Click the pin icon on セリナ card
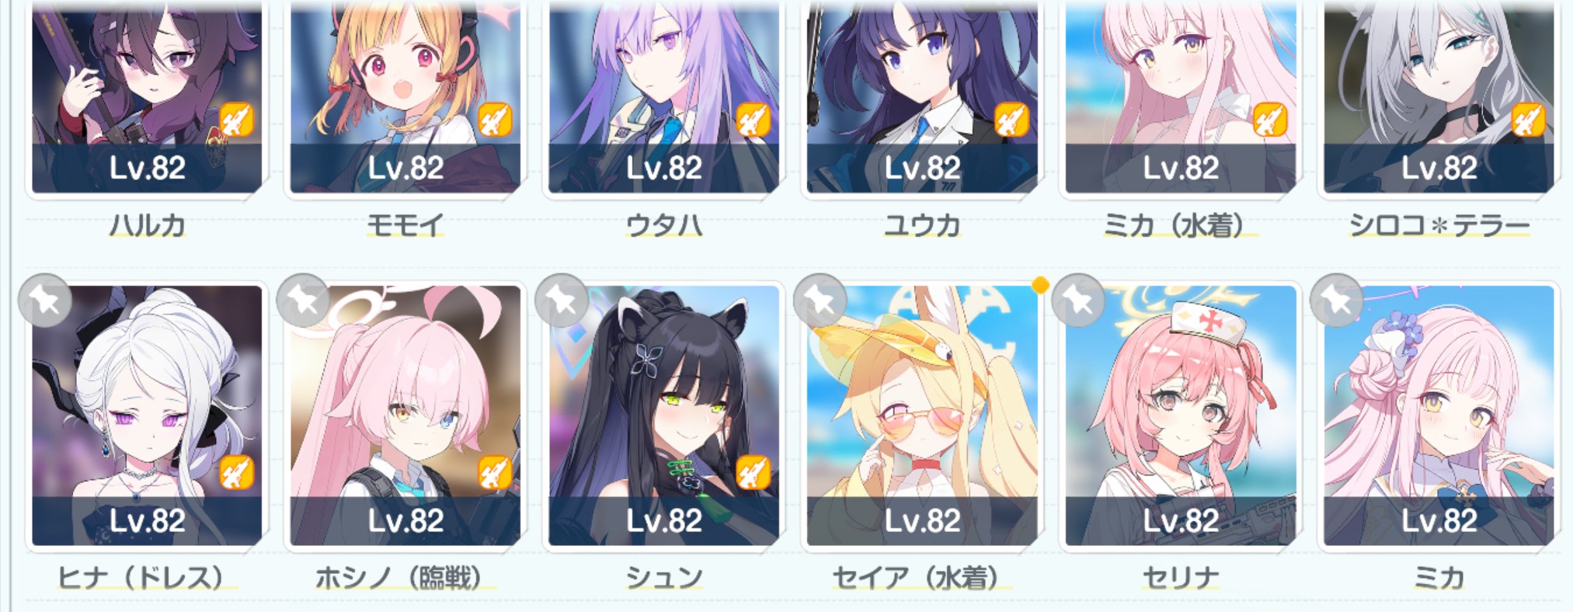This screenshot has height=612, width=1573. pyautogui.click(x=1077, y=301)
